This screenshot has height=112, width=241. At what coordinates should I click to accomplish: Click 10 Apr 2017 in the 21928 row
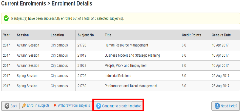(x=220, y=65)
